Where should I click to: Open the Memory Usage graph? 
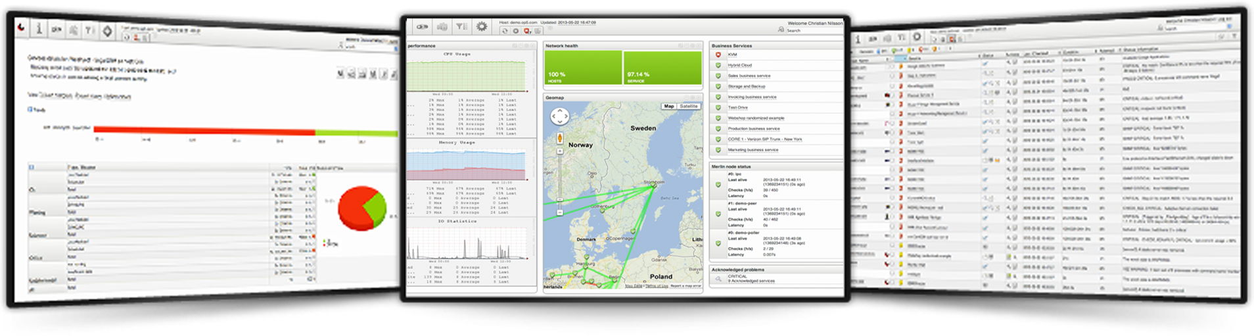point(467,164)
